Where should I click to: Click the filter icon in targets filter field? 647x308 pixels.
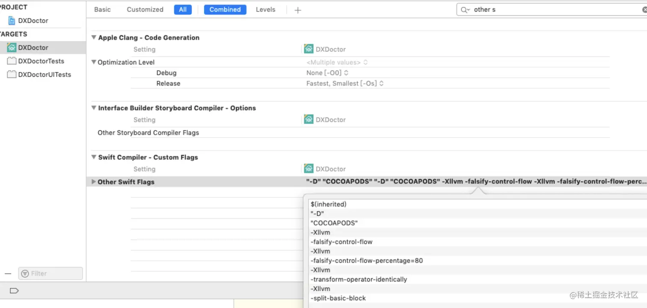(25, 273)
